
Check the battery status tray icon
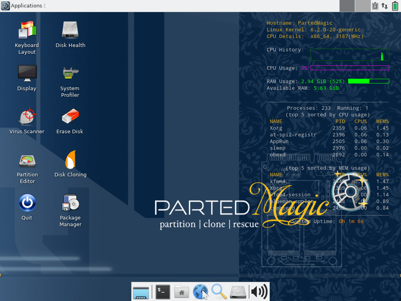395,6
